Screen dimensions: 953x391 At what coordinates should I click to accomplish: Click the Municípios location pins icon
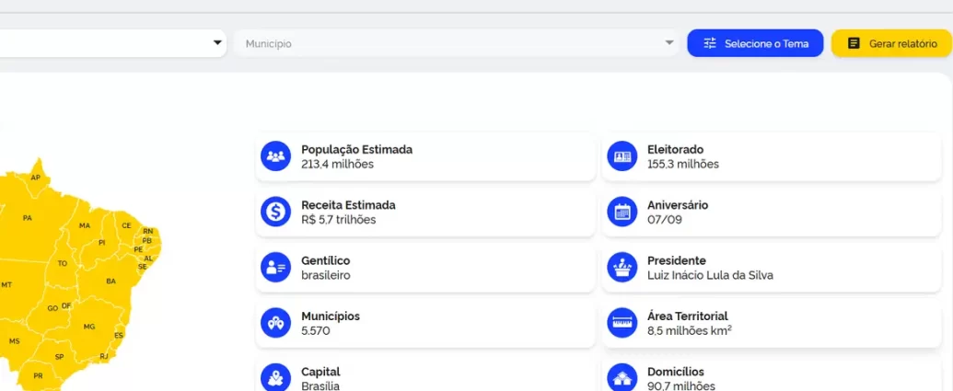[x=275, y=323]
